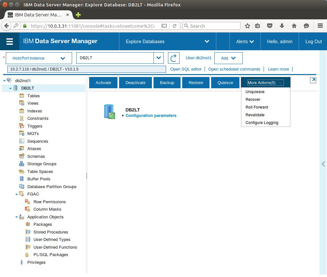Viewport: 327px width, 277px height.
Task: Click the Activate button
Action: 103,83
